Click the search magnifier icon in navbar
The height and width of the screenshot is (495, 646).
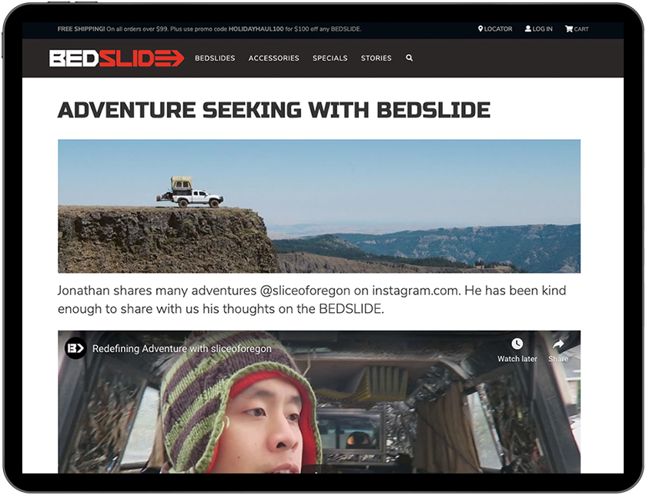click(x=409, y=58)
